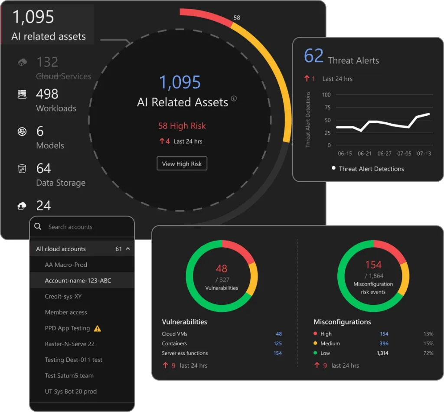Choose the Credit-sys-XY account
Image resolution: width=444 pixels, height=412 pixels.
pyautogui.click(x=63, y=297)
